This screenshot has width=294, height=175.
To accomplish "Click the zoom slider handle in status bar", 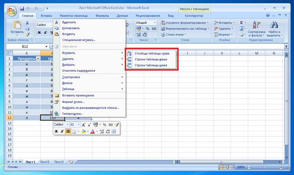I will click(265, 167).
